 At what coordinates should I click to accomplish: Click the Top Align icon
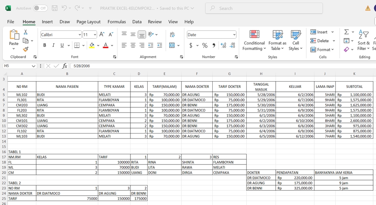click(124, 34)
